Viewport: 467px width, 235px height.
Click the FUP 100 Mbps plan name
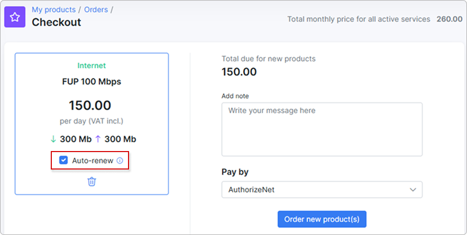pos(91,81)
